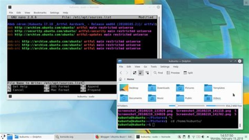Image resolution: width=249 pixels, height=140 pixels.
Task: Open Dolphin's File menu
Action: (x=121, y=67)
